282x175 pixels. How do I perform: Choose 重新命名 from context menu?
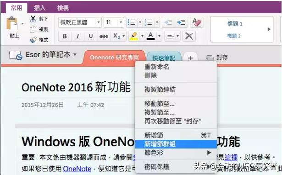(176, 67)
